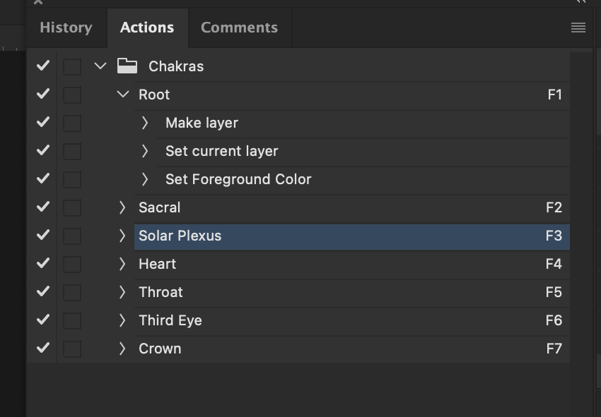Open the Actions panel menu
Image resolution: width=601 pixels, height=417 pixels.
[x=578, y=28]
